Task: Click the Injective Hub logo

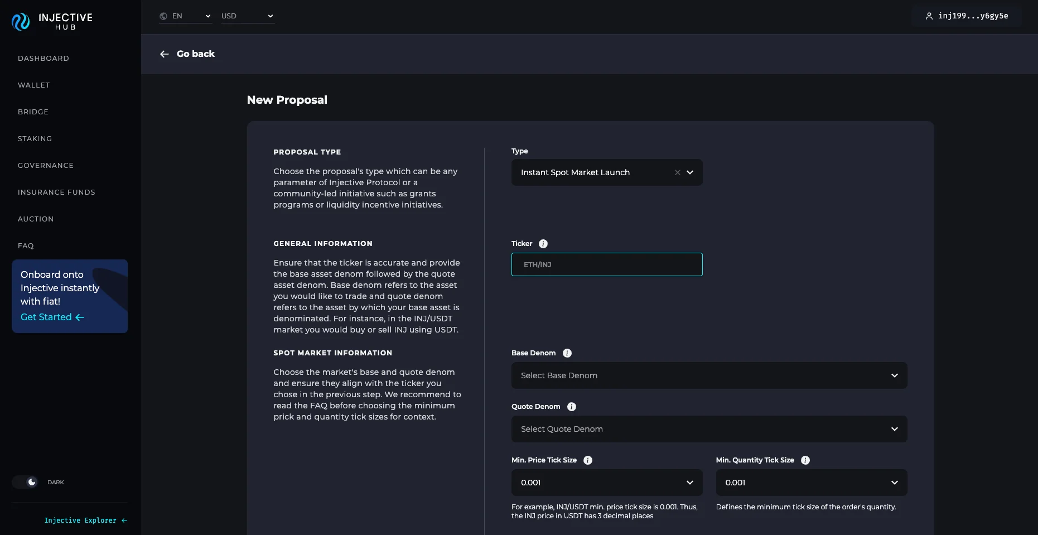Action: [52, 21]
